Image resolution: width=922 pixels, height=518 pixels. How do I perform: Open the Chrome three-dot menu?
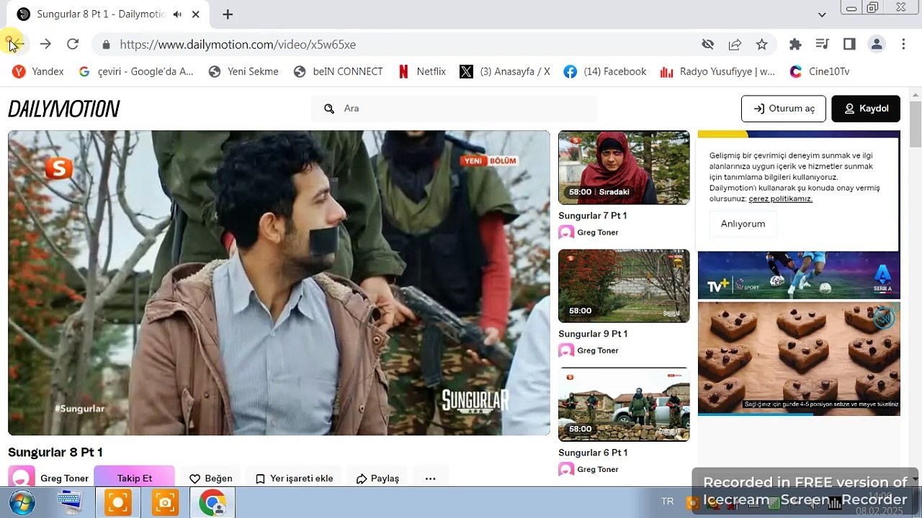(x=903, y=45)
